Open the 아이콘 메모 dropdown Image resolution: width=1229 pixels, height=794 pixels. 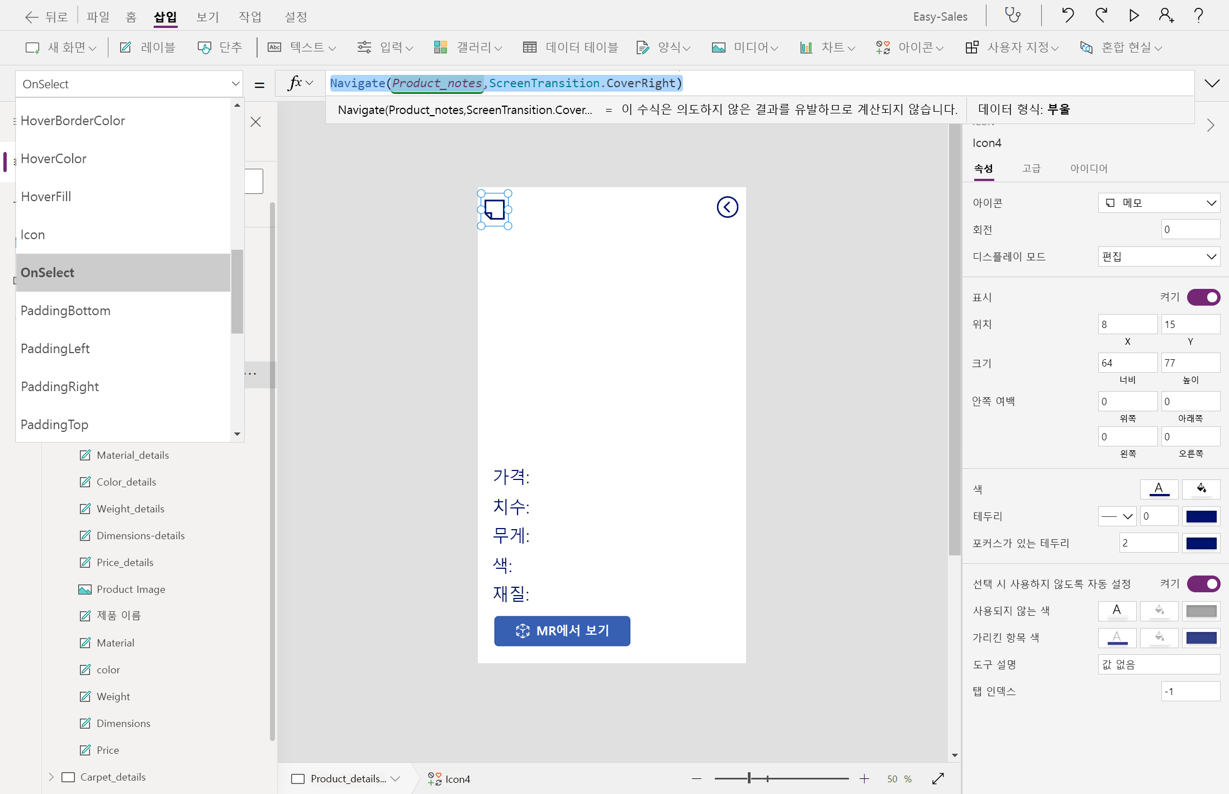1159,203
